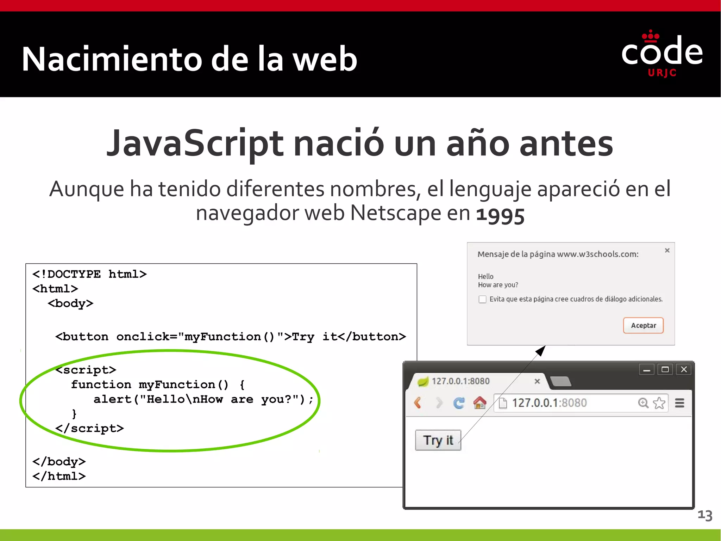721x541 pixels.
Task: Click the alert("Hello\nHow are you?") line
Action: (x=203, y=399)
